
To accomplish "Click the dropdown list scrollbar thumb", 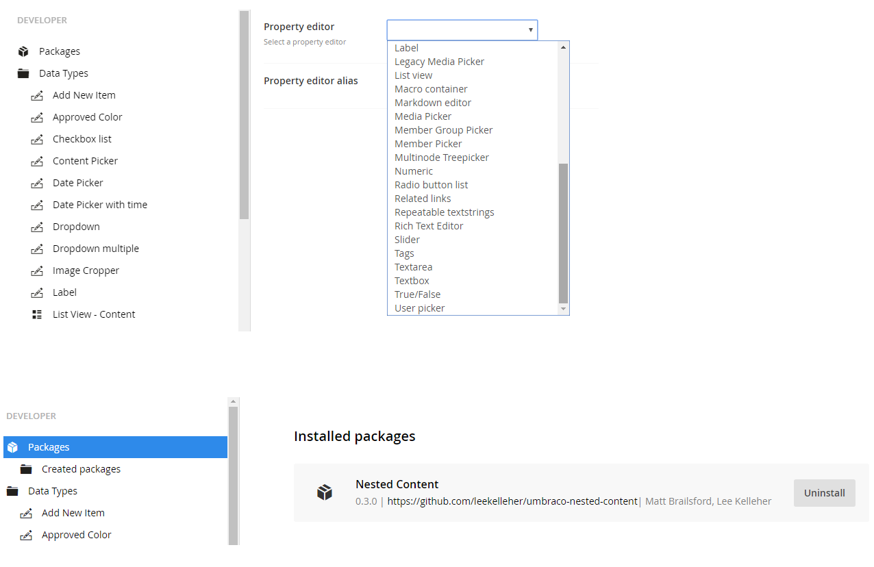I will (x=563, y=234).
